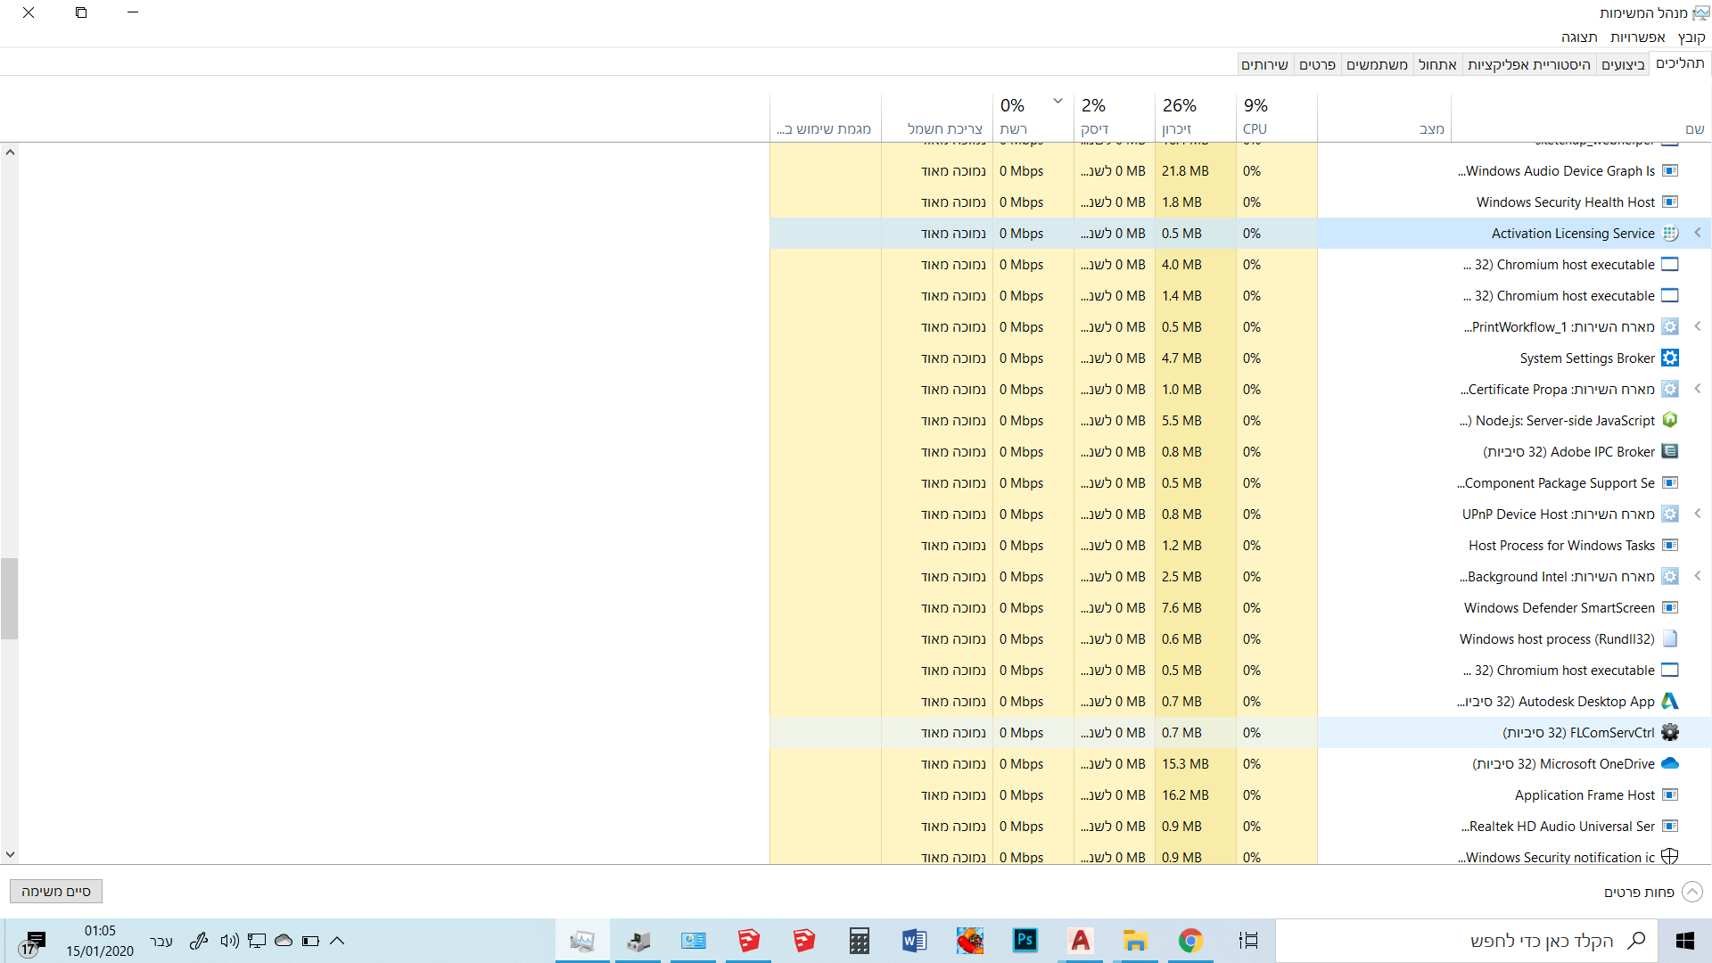Image resolution: width=1712 pixels, height=963 pixels.
Task: Click Windows Security notification shield icon
Action: click(x=1670, y=857)
